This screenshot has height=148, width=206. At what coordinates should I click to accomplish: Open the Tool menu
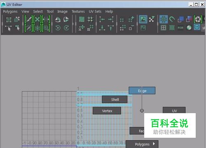click(x=50, y=11)
